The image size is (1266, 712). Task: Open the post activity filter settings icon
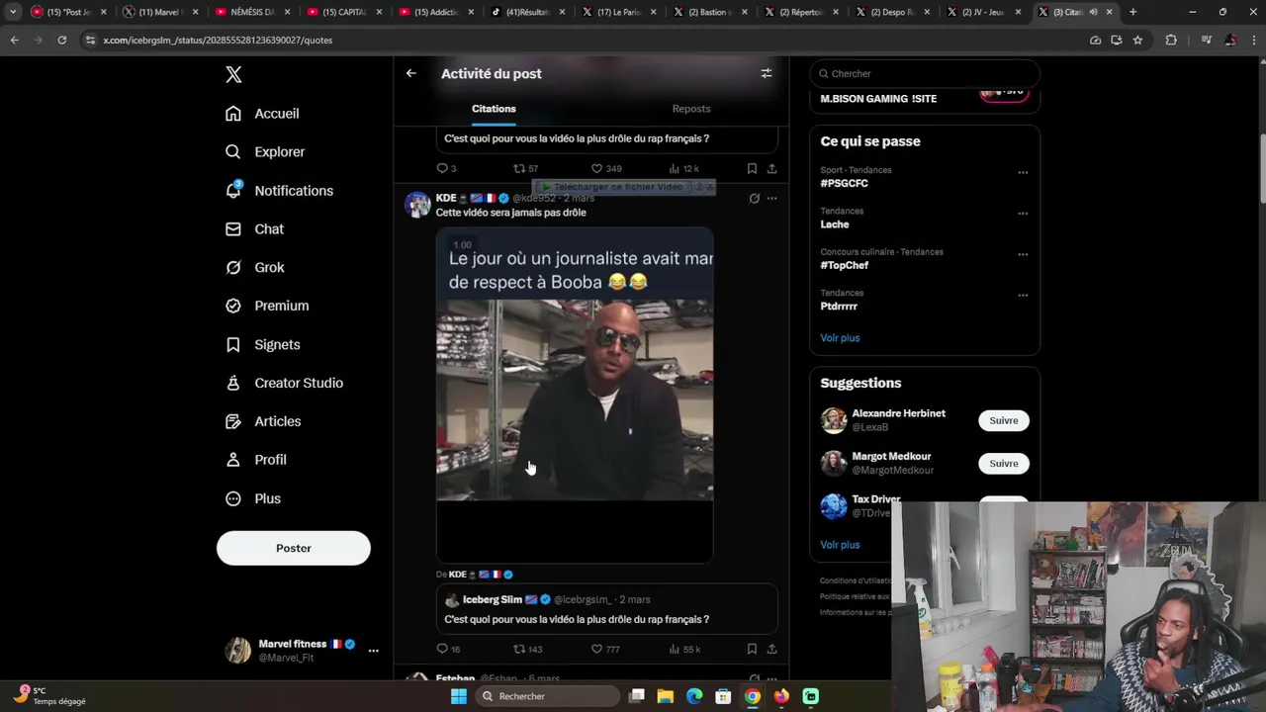[766, 73]
